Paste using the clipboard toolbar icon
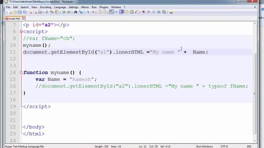 (57, 12)
